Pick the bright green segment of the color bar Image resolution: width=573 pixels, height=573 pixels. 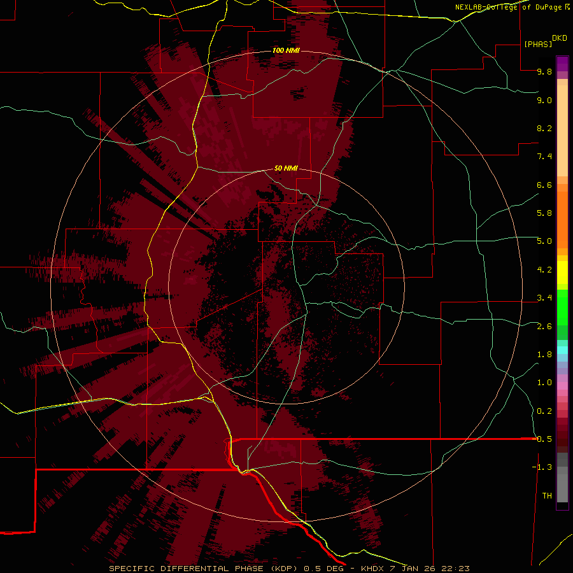coord(562,307)
